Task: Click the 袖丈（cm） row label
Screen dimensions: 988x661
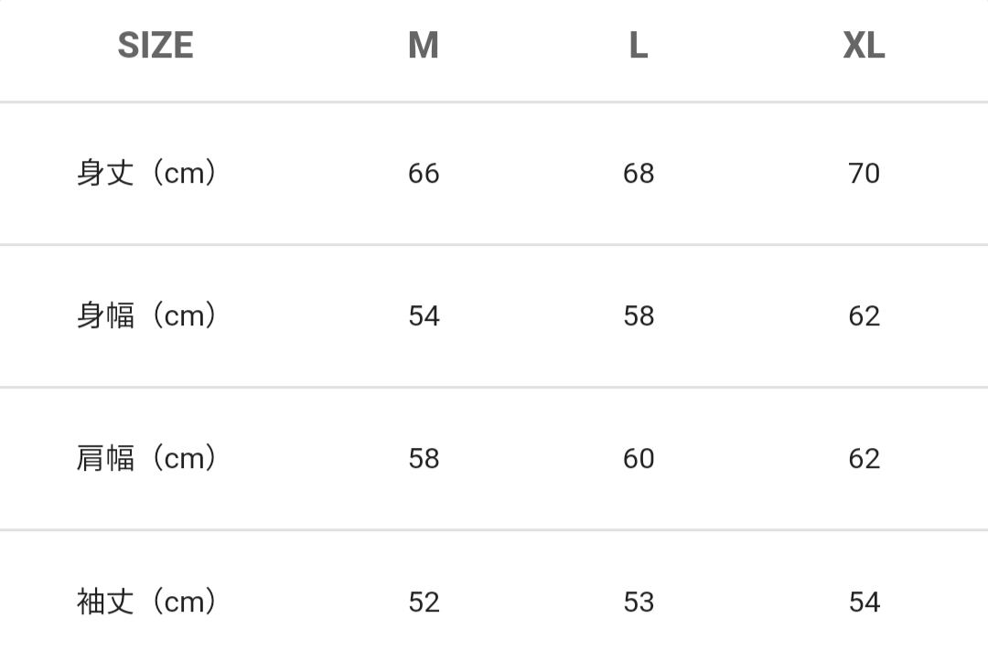Action: click(x=148, y=602)
